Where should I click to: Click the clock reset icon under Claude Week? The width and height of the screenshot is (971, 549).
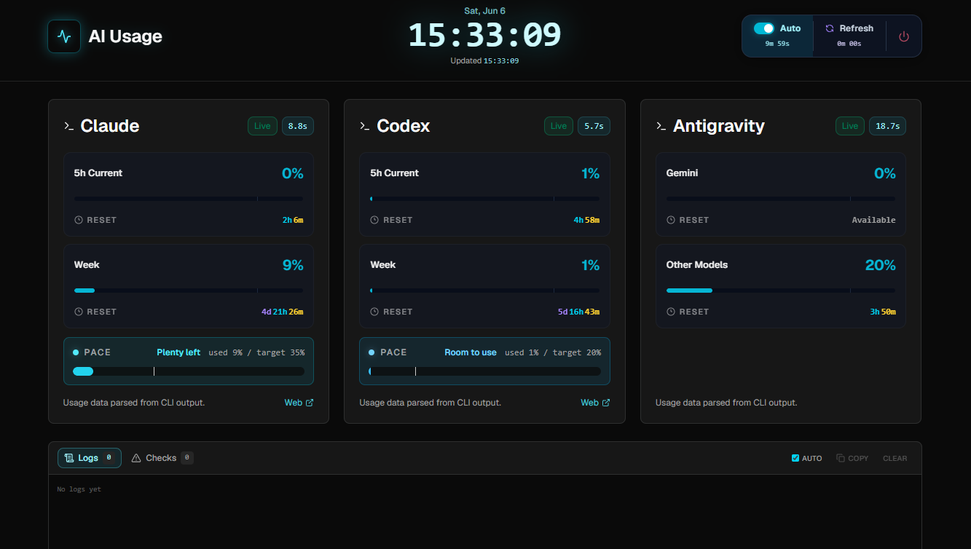79,312
